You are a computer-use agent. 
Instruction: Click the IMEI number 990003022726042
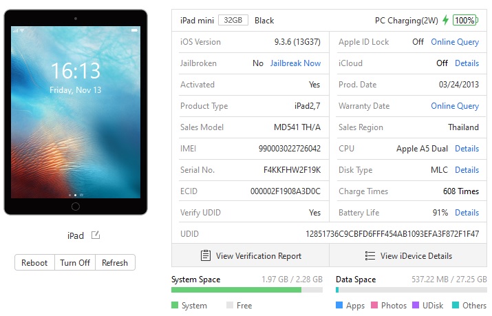pyautogui.click(x=290, y=149)
